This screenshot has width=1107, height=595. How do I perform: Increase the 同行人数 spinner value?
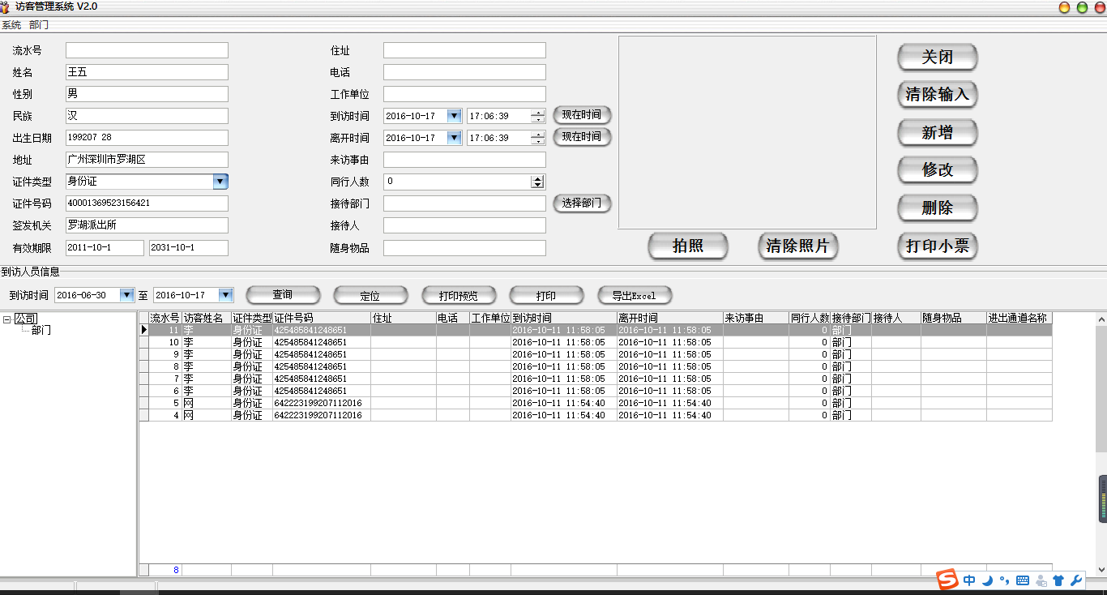coord(537,178)
